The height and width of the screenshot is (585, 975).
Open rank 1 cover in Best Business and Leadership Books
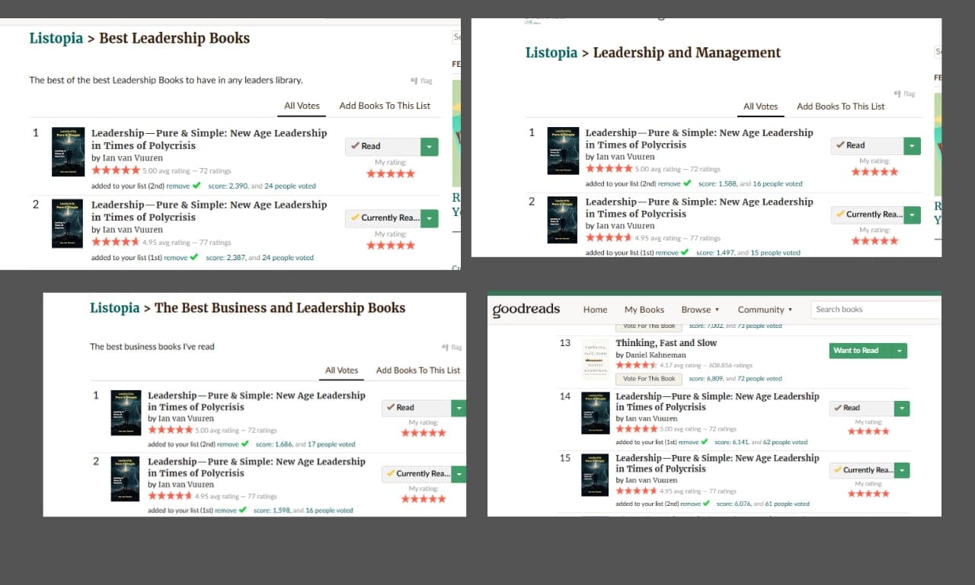pos(126,413)
